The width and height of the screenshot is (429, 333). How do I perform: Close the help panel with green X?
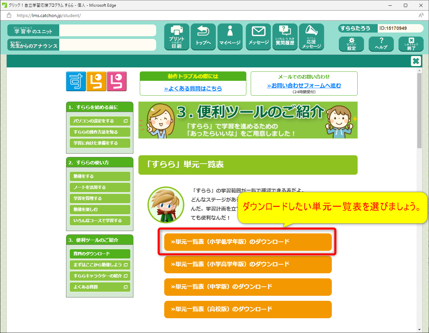point(416,61)
